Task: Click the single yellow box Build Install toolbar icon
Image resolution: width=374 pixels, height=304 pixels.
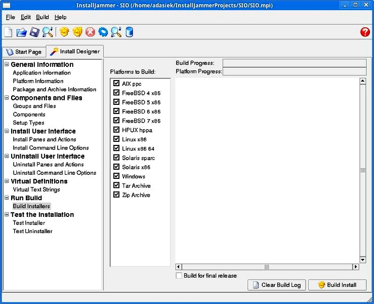Action: [x=64, y=32]
